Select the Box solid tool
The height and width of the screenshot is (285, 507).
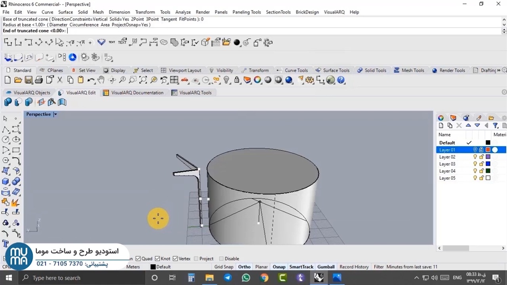(6, 181)
